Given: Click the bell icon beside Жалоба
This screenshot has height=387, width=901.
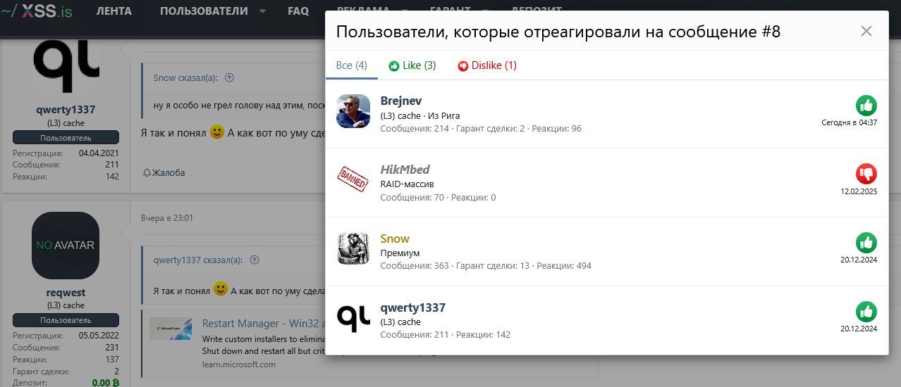Looking at the screenshot, I should coord(147,172).
